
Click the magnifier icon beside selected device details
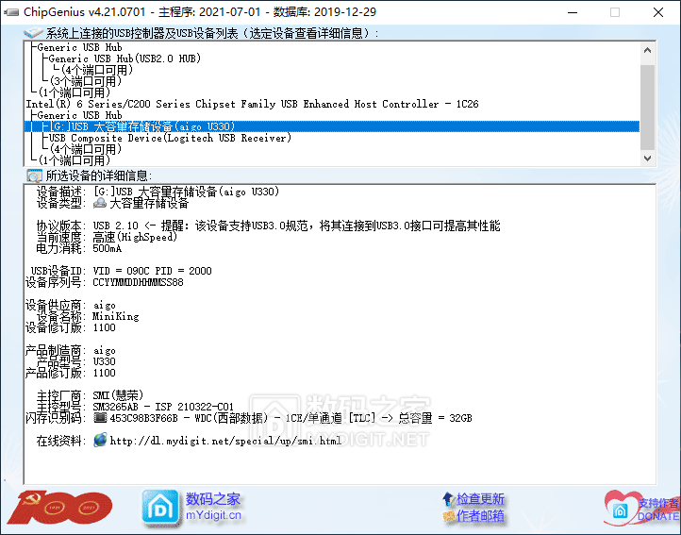pyautogui.click(x=34, y=176)
